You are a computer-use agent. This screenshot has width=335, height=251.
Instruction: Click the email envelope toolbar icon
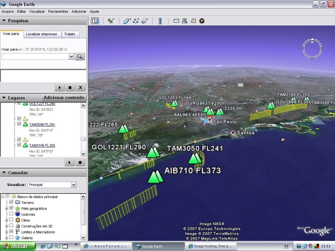click(176, 21)
